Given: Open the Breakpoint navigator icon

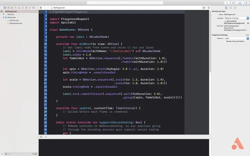Looking at the screenshot, I should pyautogui.click(x=30, y=8).
